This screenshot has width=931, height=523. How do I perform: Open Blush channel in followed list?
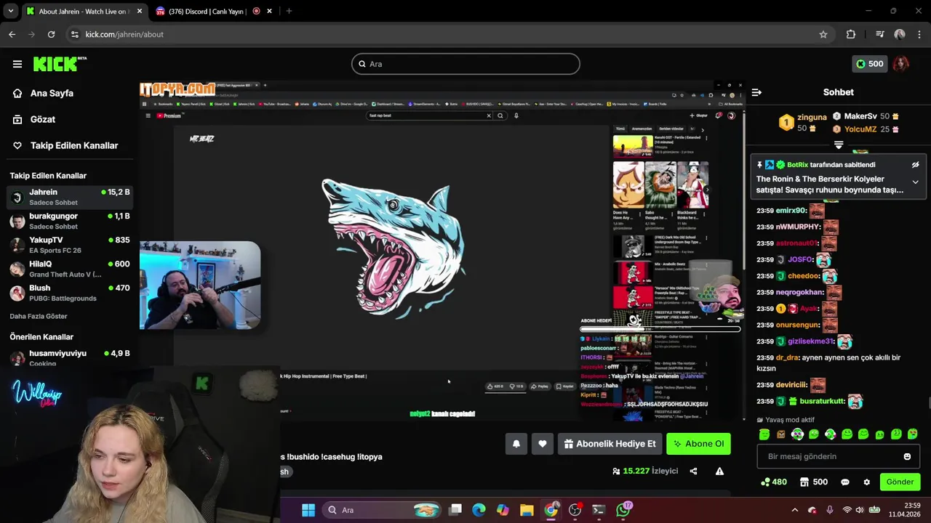[x=70, y=293]
